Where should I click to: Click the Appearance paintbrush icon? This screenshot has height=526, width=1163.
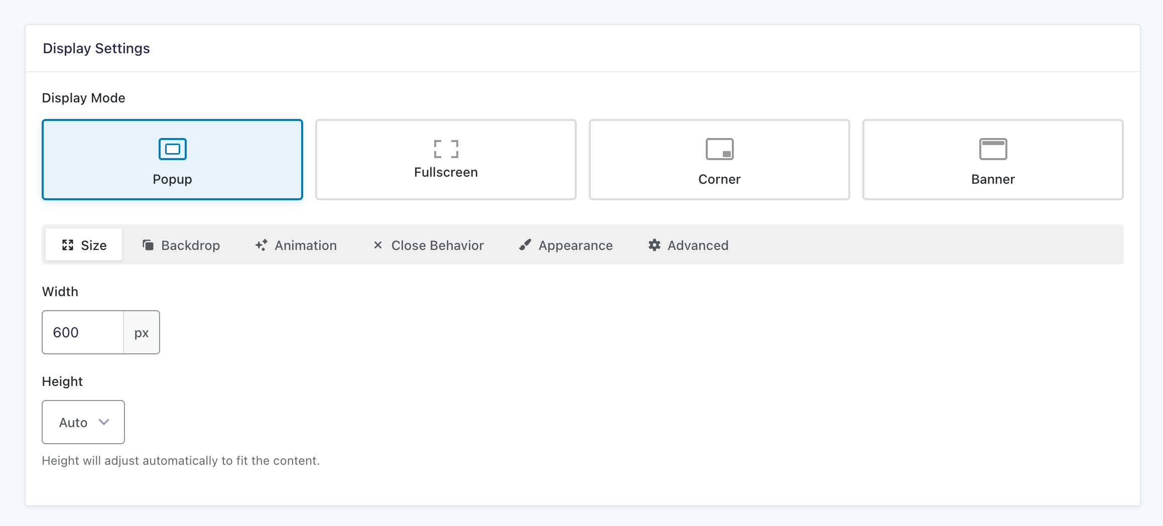(x=525, y=245)
